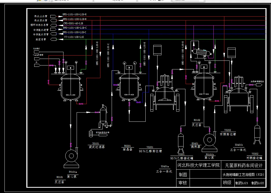Click the 冷冻盐水回管 label

coord(41,34)
